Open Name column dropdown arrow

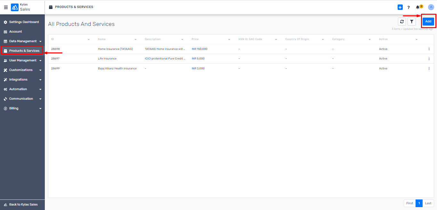tap(135, 40)
